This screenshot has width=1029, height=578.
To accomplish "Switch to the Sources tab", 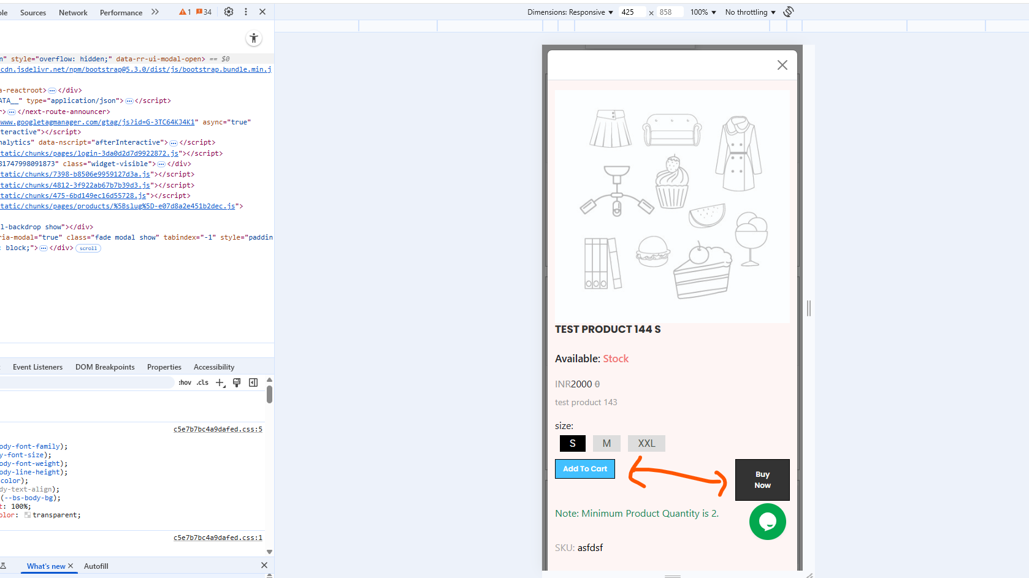I will coord(33,12).
